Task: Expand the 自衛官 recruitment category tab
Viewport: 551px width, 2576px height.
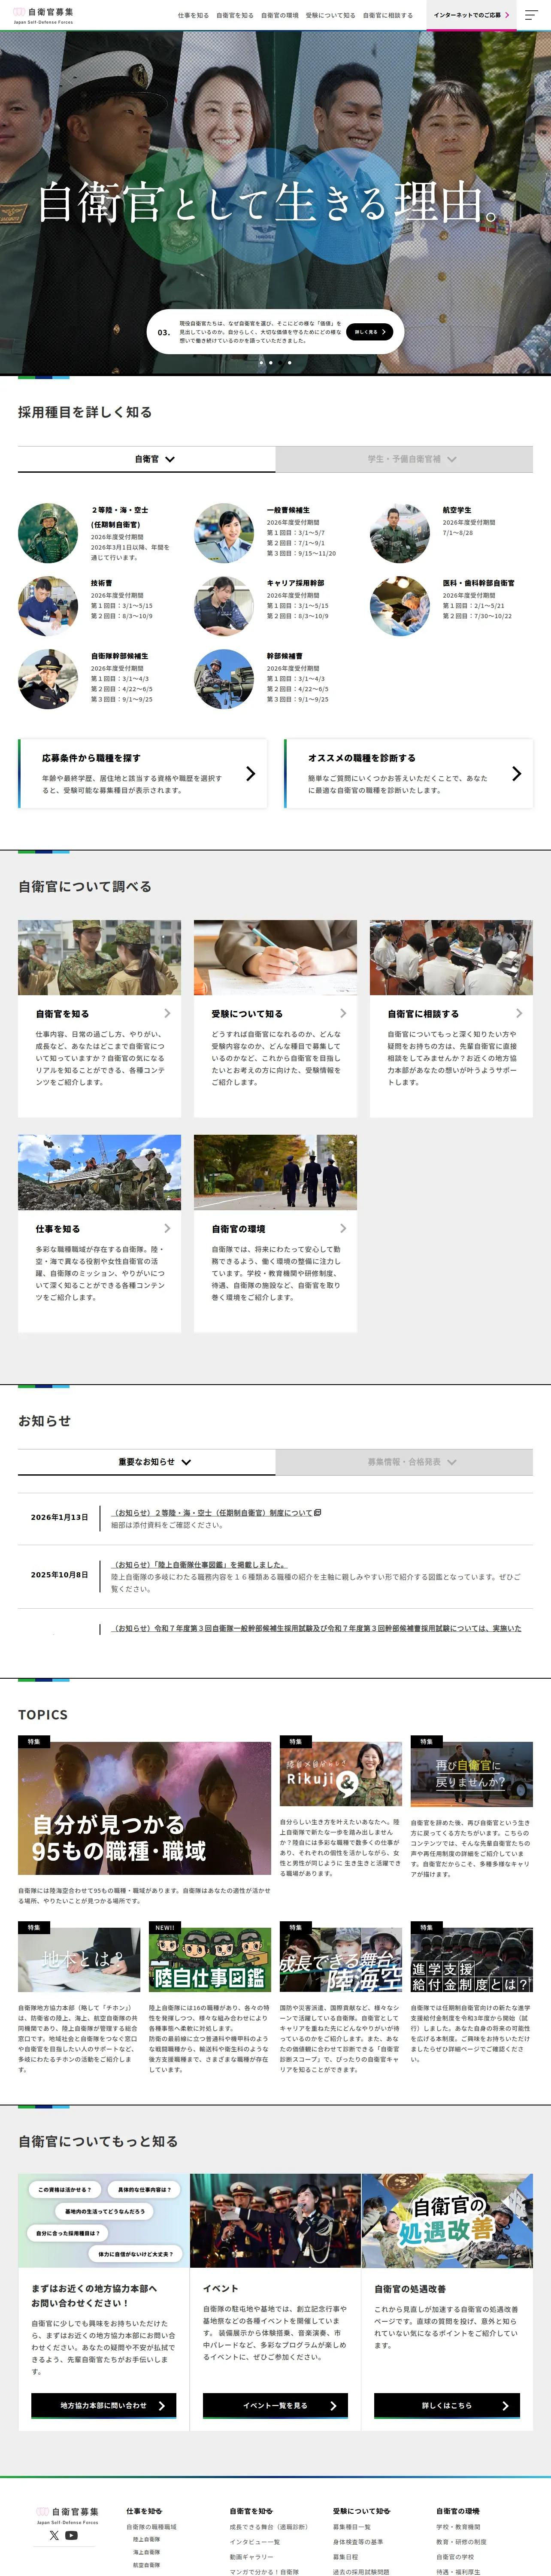Action: coord(147,459)
